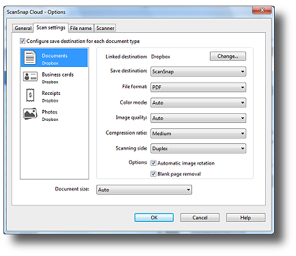Open Help for this dialog
This screenshot has height=256, width=296.
245,218
